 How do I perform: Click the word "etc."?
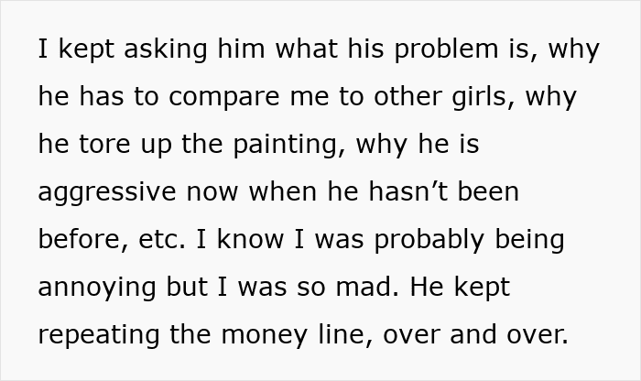(x=162, y=240)
